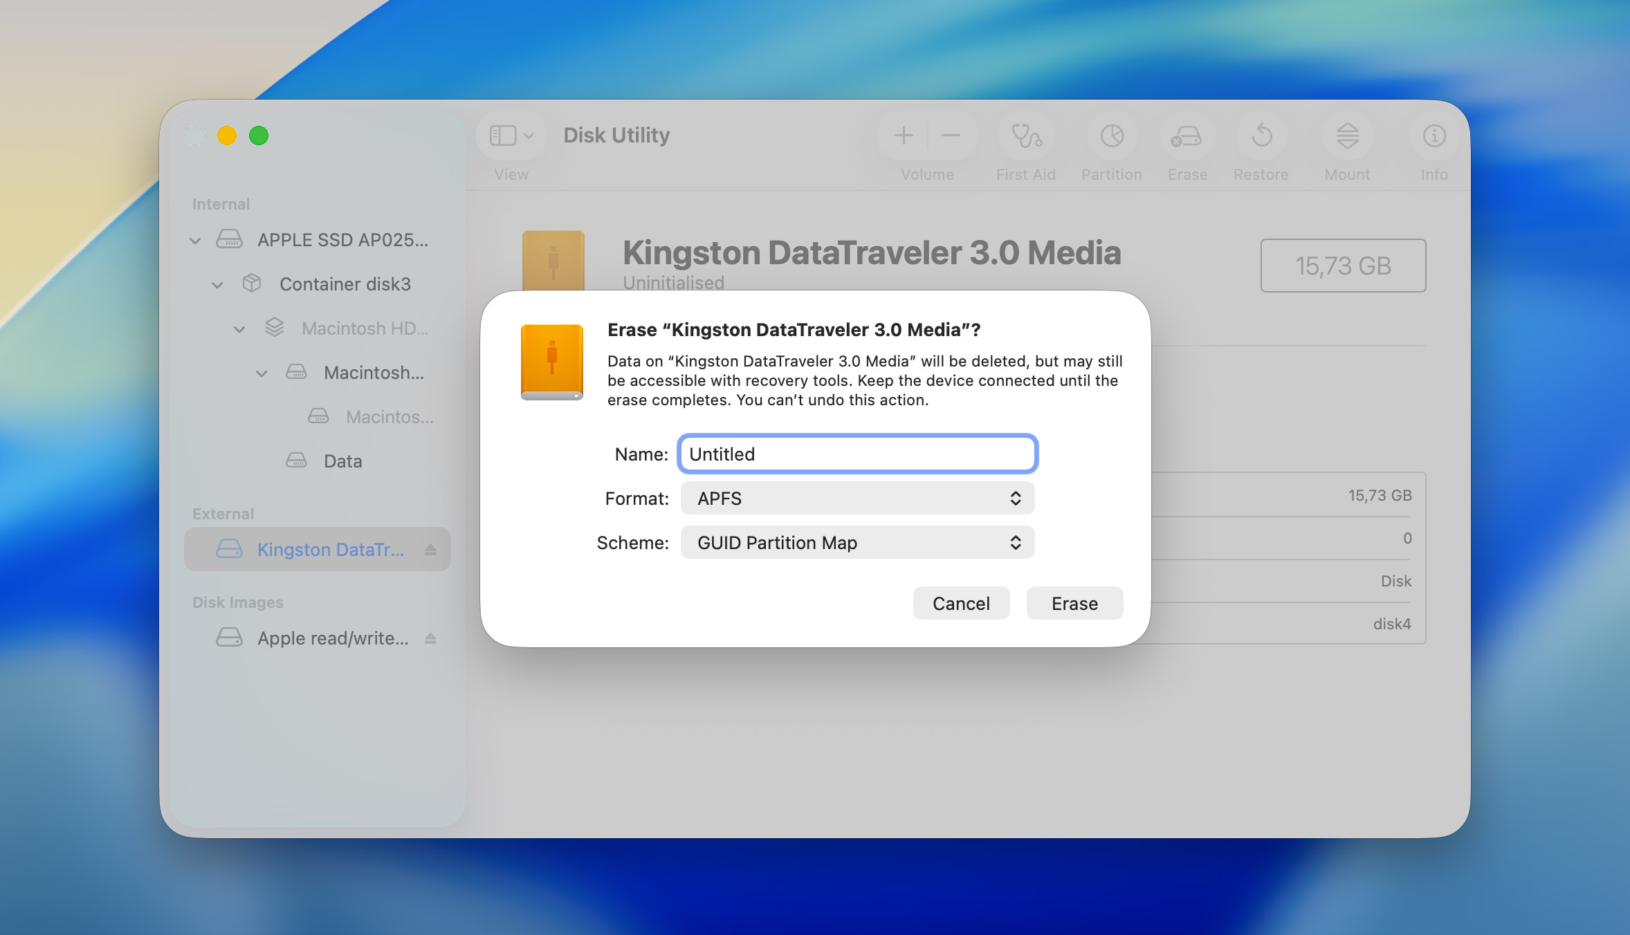
Task: Click the Macintosh HD layers icon
Action: pyautogui.click(x=275, y=328)
